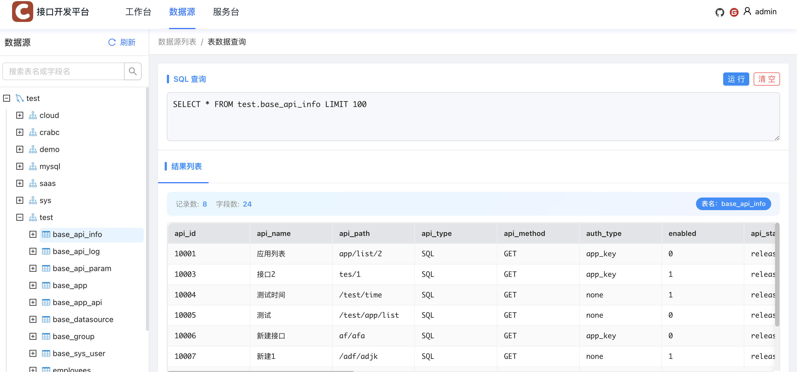Switch to 服务台 menu tab
The height and width of the screenshot is (372, 797).
[x=226, y=12]
